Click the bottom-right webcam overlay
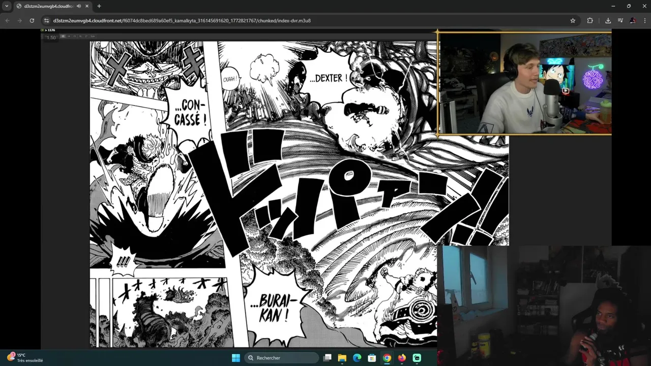651x366 pixels. [544, 306]
